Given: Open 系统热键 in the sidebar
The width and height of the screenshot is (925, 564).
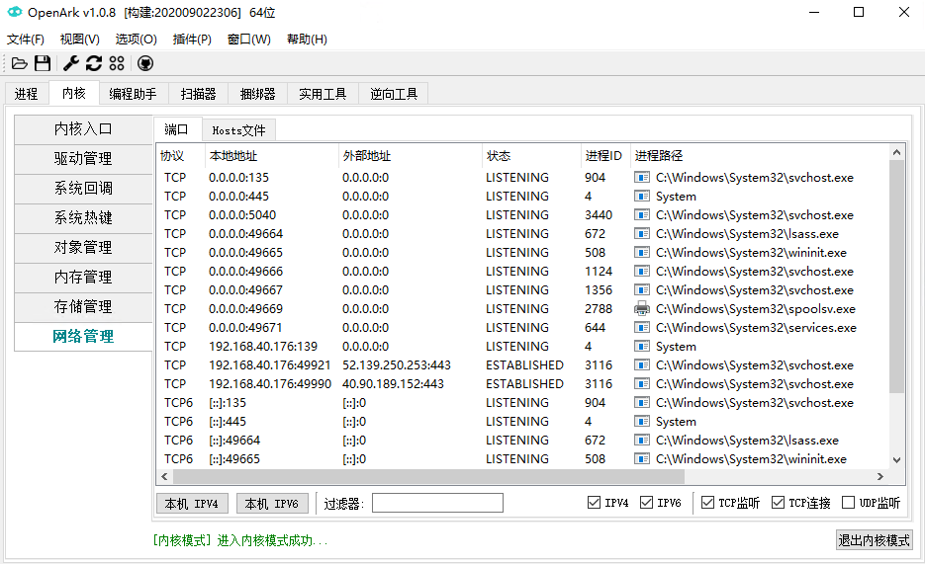Looking at the screenshot, I should [83, 218].
